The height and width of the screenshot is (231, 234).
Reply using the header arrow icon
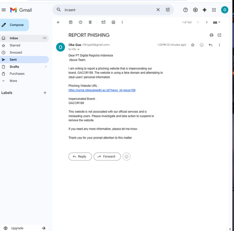tap(211, 45)
